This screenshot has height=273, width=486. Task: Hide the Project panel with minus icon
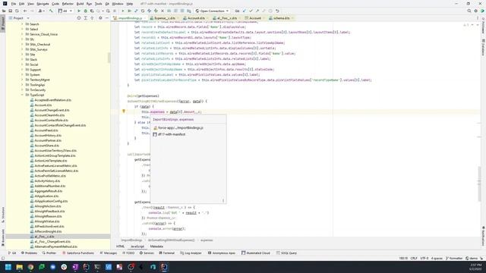click(x=106, y=18)
